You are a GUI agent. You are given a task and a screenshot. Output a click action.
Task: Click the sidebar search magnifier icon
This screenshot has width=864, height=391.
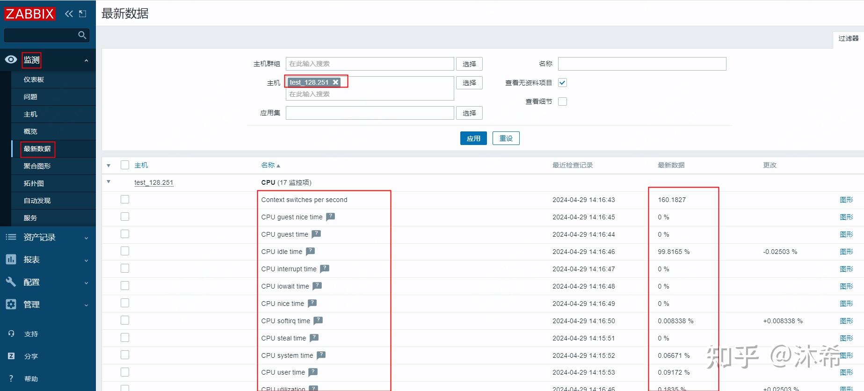[x=82, y=35]
